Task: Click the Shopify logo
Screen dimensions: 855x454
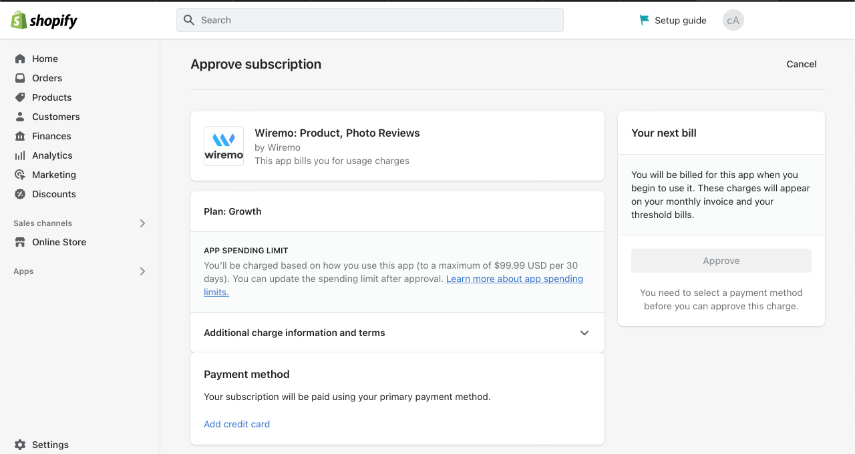Action: click(44, 20)
